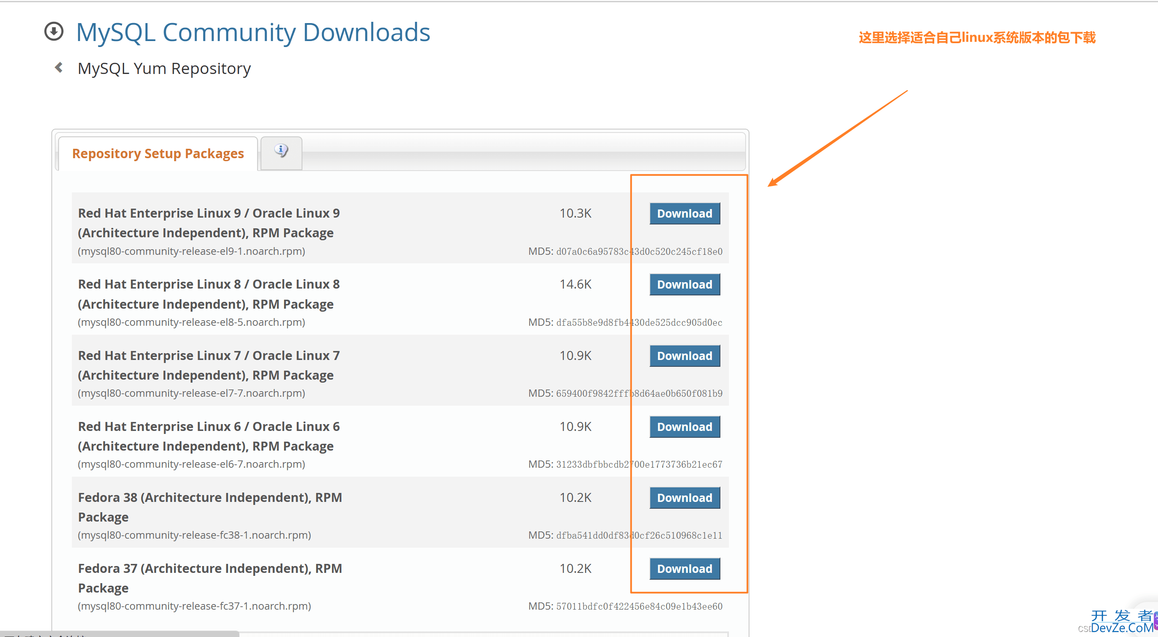Click the Fedora 37 package title
Image resolution: width=1158 pixels, height=637 pixels.
(210, 578)
